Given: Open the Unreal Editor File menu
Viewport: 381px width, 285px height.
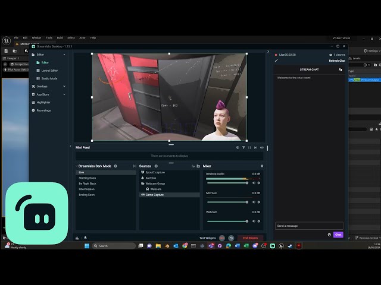Looking at the screenshot, I should (16, 38).
